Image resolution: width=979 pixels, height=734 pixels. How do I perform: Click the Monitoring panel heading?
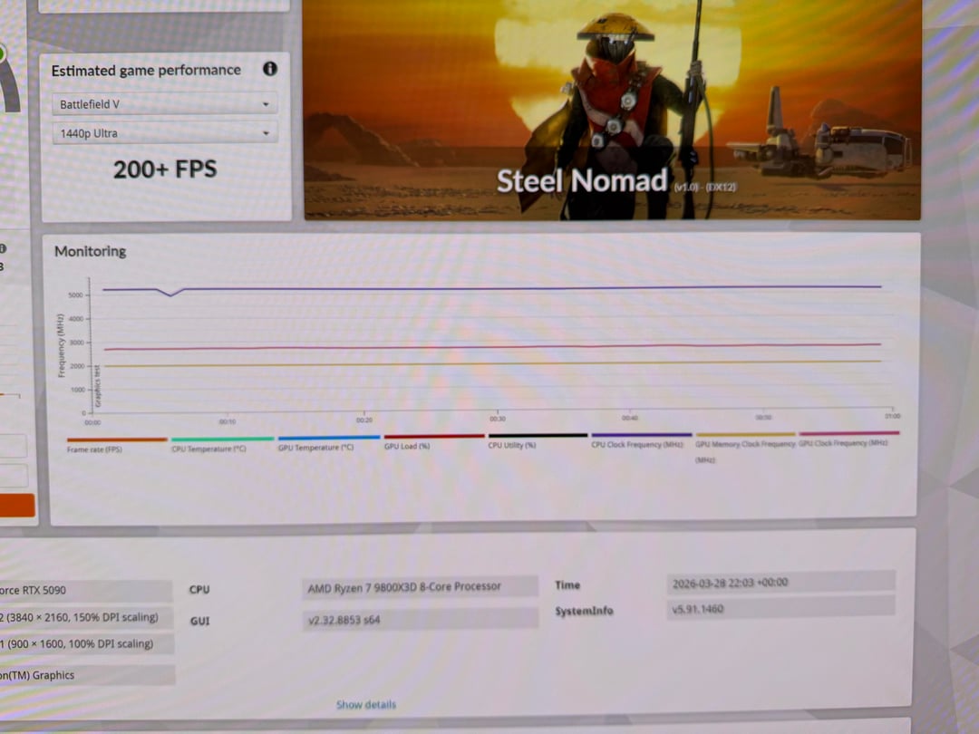click(91, 251)
